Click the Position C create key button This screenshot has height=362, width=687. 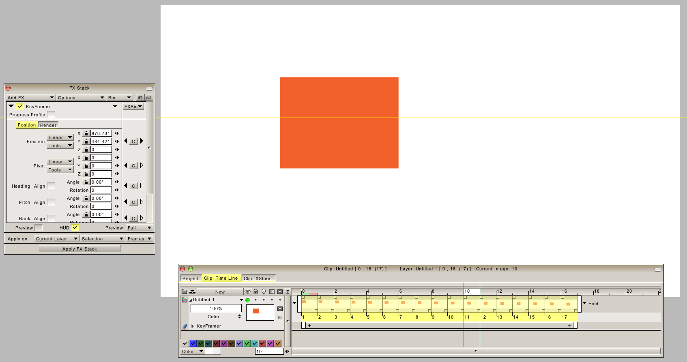pos(133,141)
